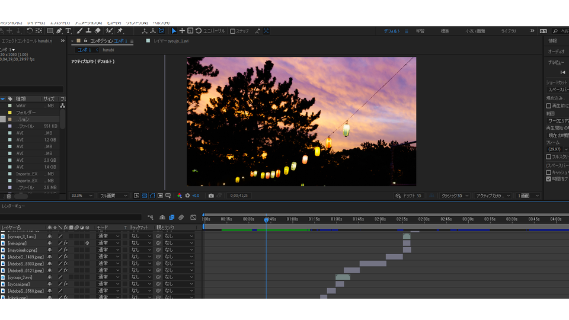Activate the blue Selection arrow tool
The width and height of the screenshot is (569, 320).
click(174, 31)
